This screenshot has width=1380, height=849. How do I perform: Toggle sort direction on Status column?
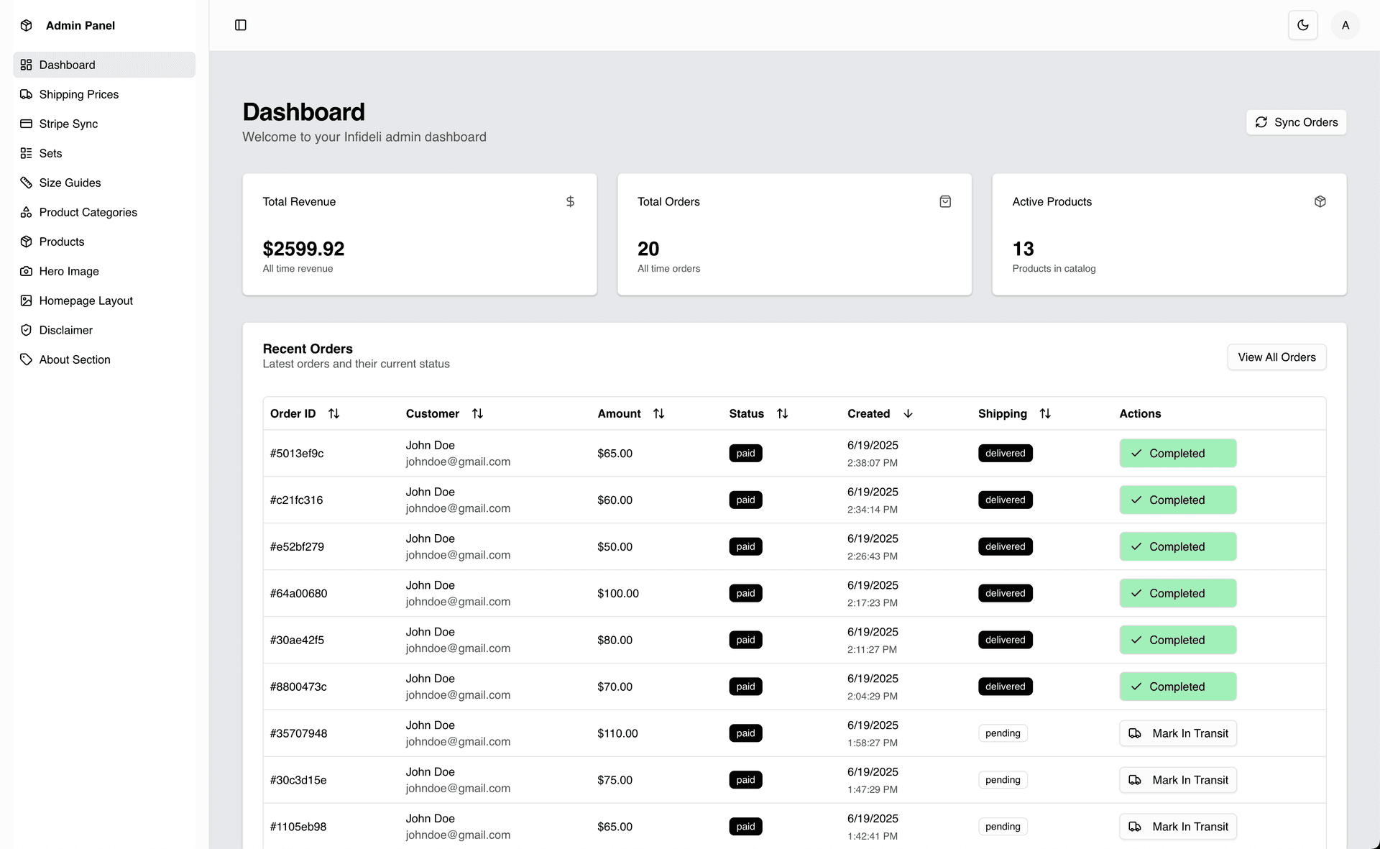click(783, 413)
